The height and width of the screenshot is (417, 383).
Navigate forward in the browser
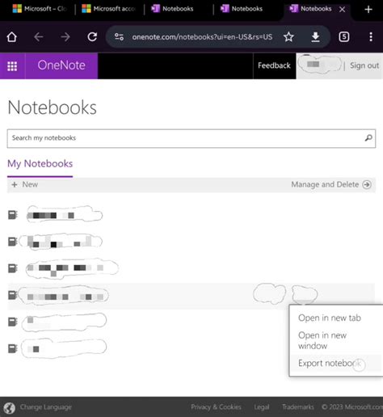(65, 37)
